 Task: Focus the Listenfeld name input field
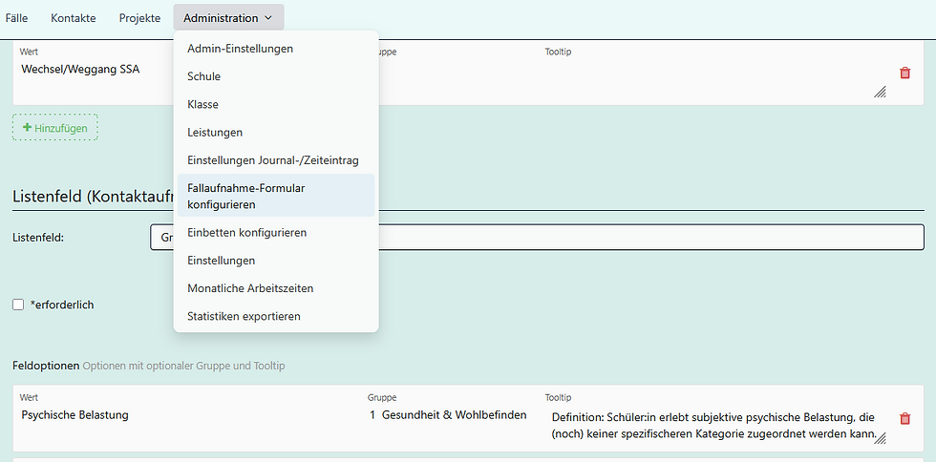(537, 237)
